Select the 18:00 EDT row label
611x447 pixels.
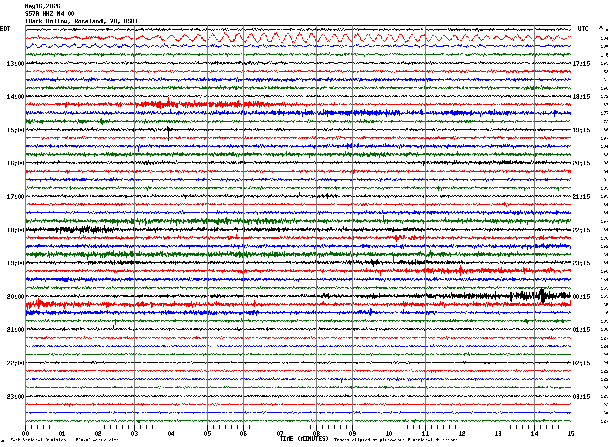click(16, 230)
